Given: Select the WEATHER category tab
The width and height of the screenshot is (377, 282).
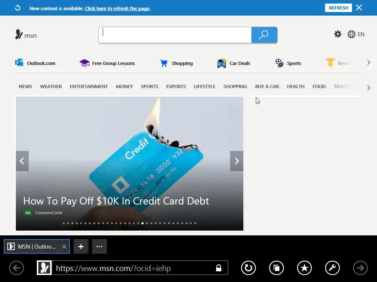Looking at the screenshot, I should [x=51, y=87].
